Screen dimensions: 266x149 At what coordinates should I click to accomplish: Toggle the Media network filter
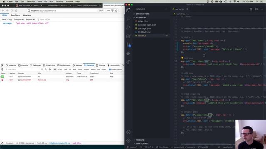coord(93,70)
